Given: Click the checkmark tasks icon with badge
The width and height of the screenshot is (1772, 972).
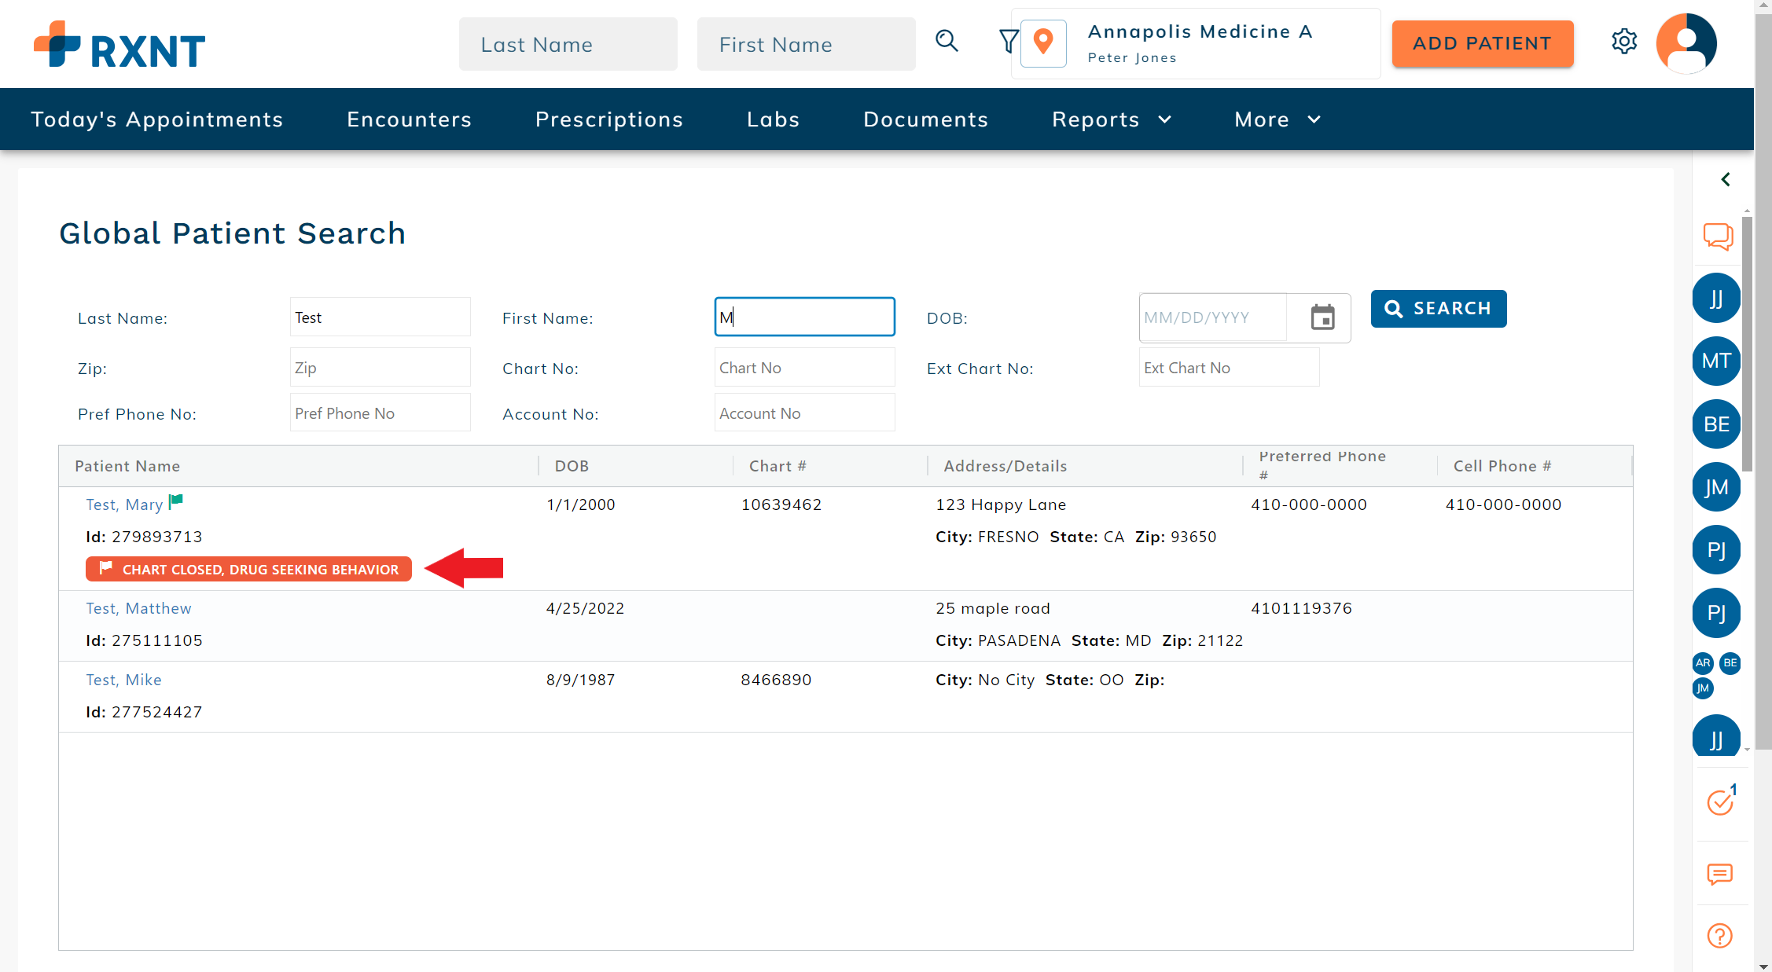Looking at the screenshot, I should [x=1720, y=801].
